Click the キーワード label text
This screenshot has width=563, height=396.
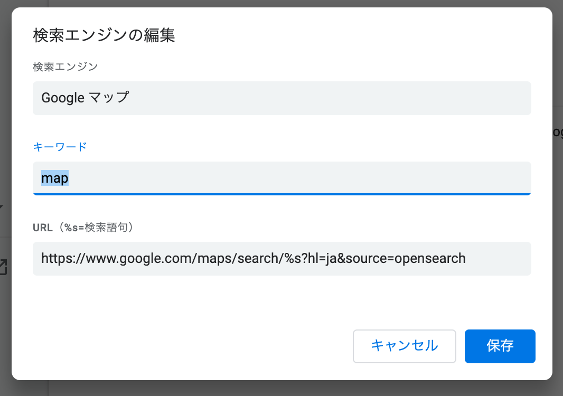[60, 147]
